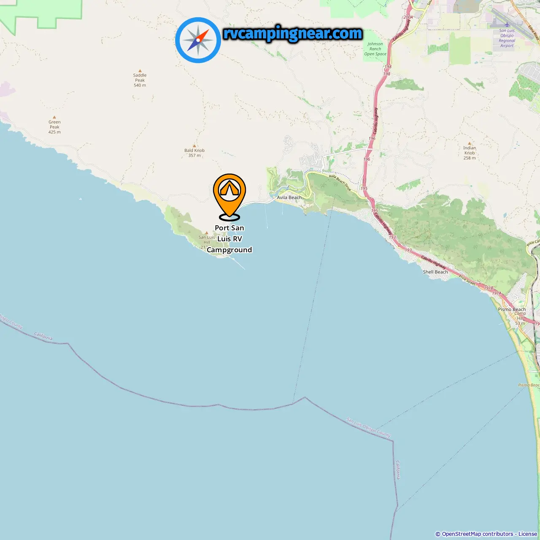Viewport: 540px width, 540px height.
Task: Click the Bald Knob peak triangle
Action: (x=194, y=146)
